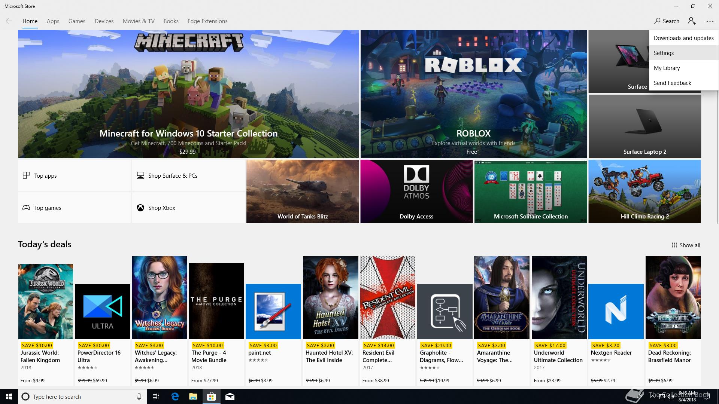Viewport: 719px width, 404px height.
Task: Open the World of Tanks Blitz tile
Action: click(x=303, y=192)
